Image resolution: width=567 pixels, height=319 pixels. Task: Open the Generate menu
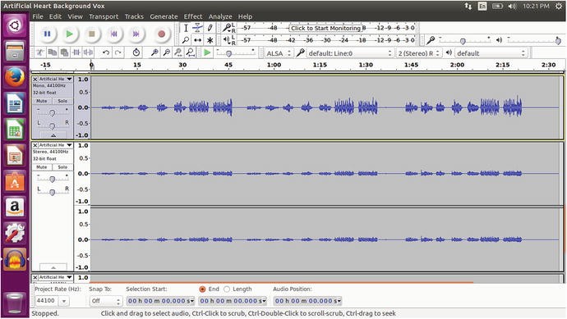(164, 16)
